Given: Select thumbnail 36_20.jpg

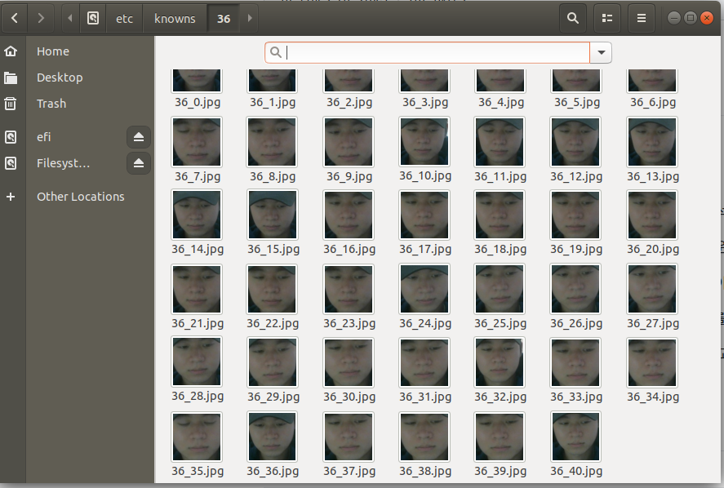Looking at the screenshot, I should [652, 215].
